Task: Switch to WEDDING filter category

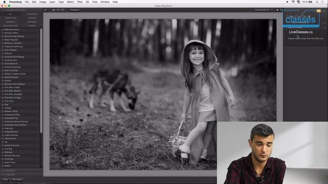Action: [x=10, y=22]
